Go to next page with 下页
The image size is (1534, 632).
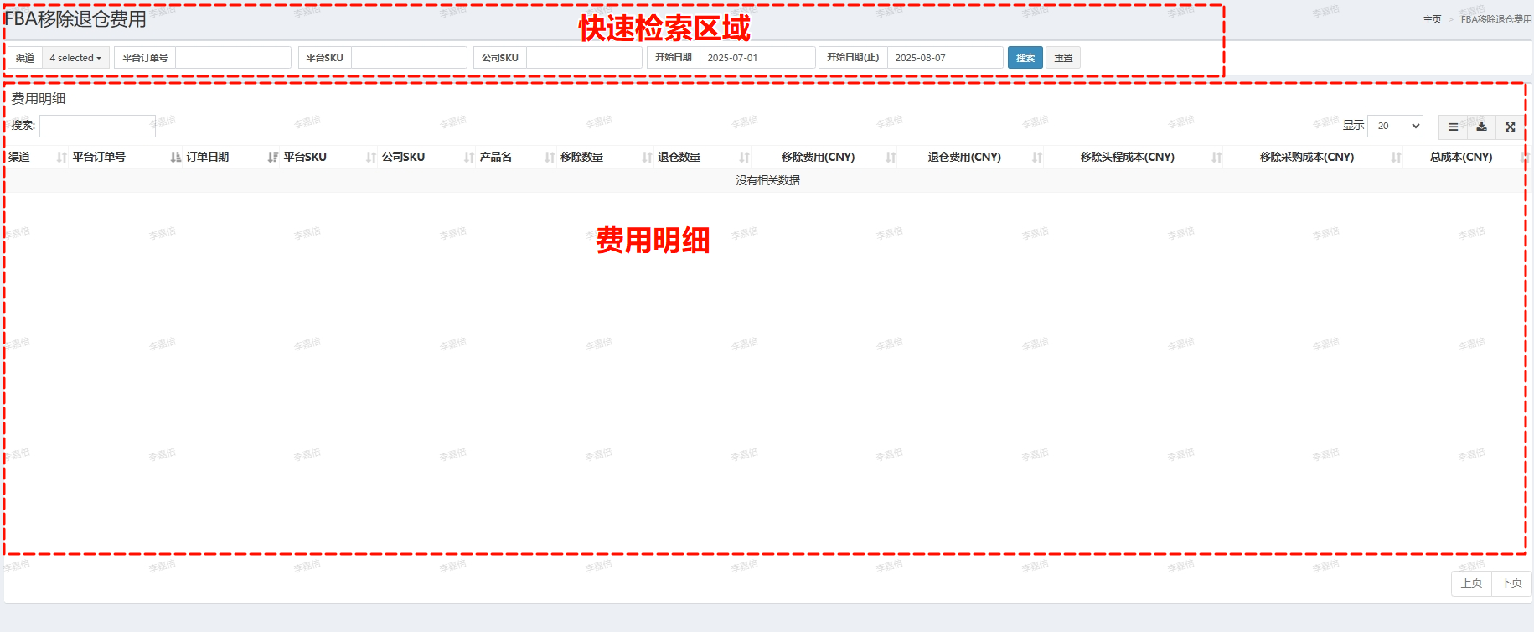pyautogui.click(x=1511, y=583)
